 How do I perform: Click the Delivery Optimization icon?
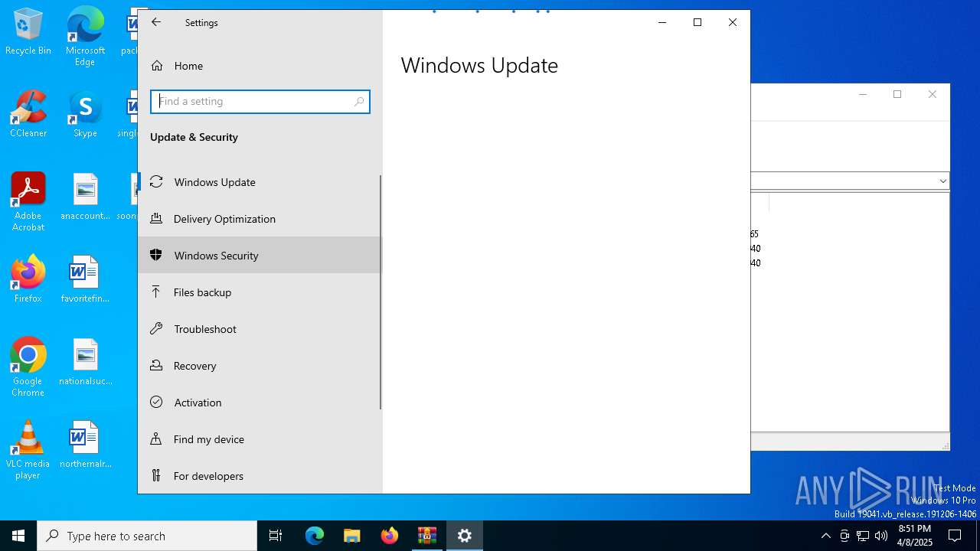tap(156, 218)
